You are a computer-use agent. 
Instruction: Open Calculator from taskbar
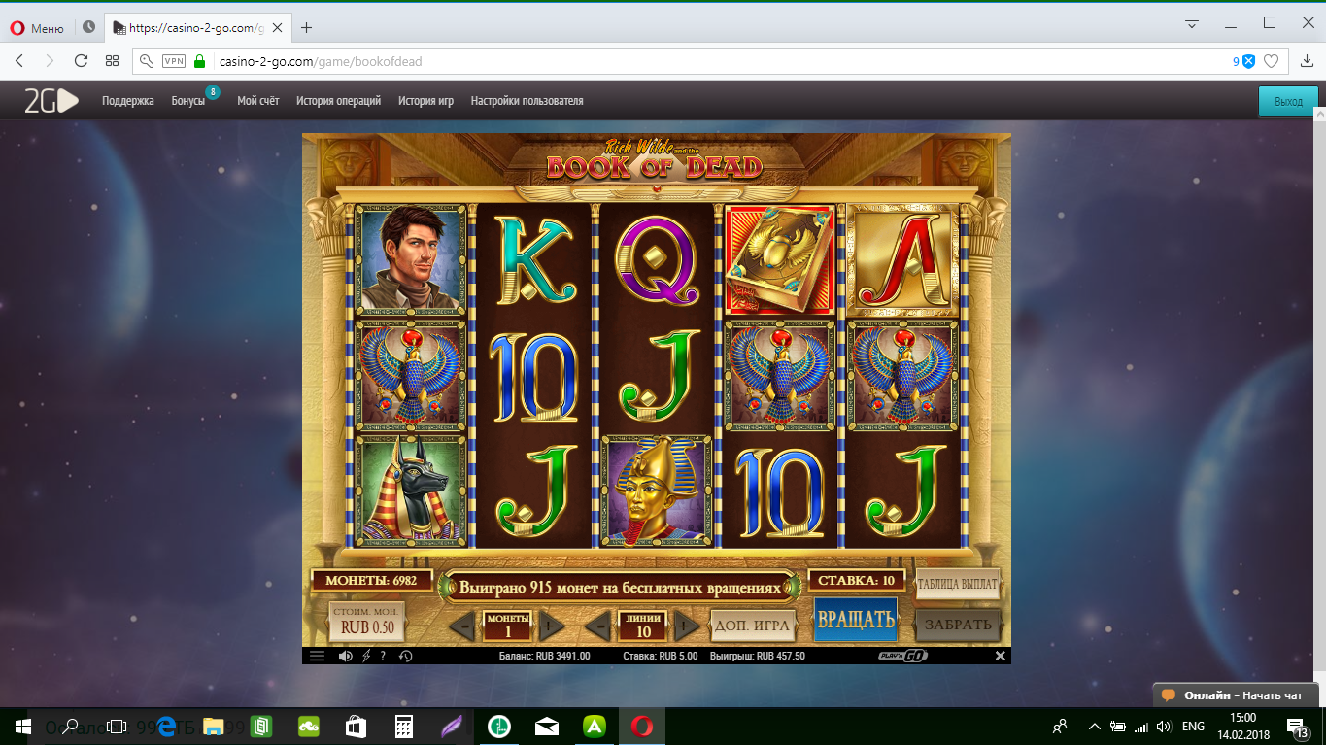[404, 726]
